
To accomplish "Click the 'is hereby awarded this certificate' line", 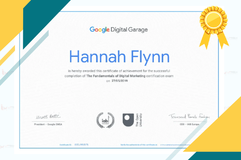I will (119, 71).
